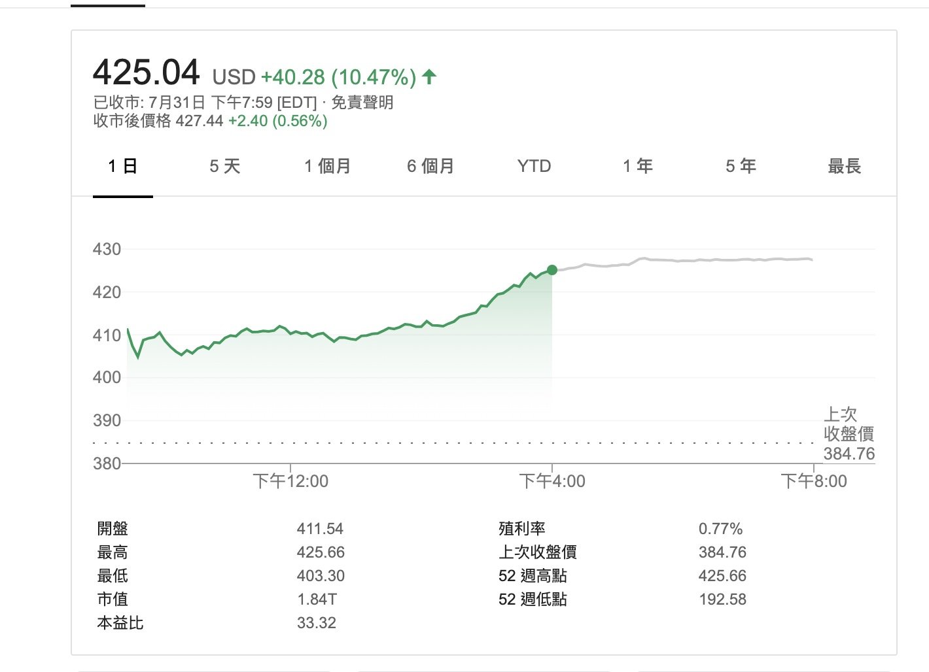929x672 pixels.
Task: Open the 1 個月 chart range
Action: [x=328, y=167]
